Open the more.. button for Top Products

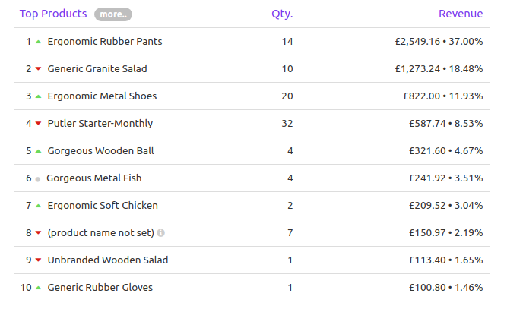(x=113, y=14)
